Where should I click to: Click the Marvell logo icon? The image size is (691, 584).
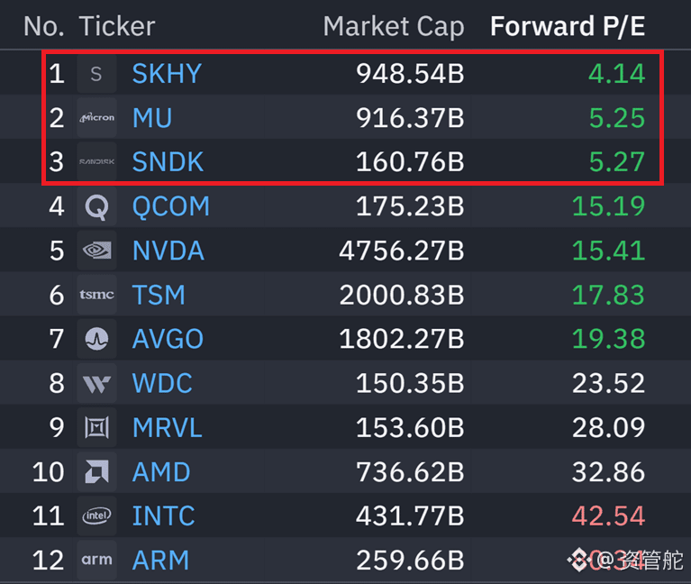[96, 427]
